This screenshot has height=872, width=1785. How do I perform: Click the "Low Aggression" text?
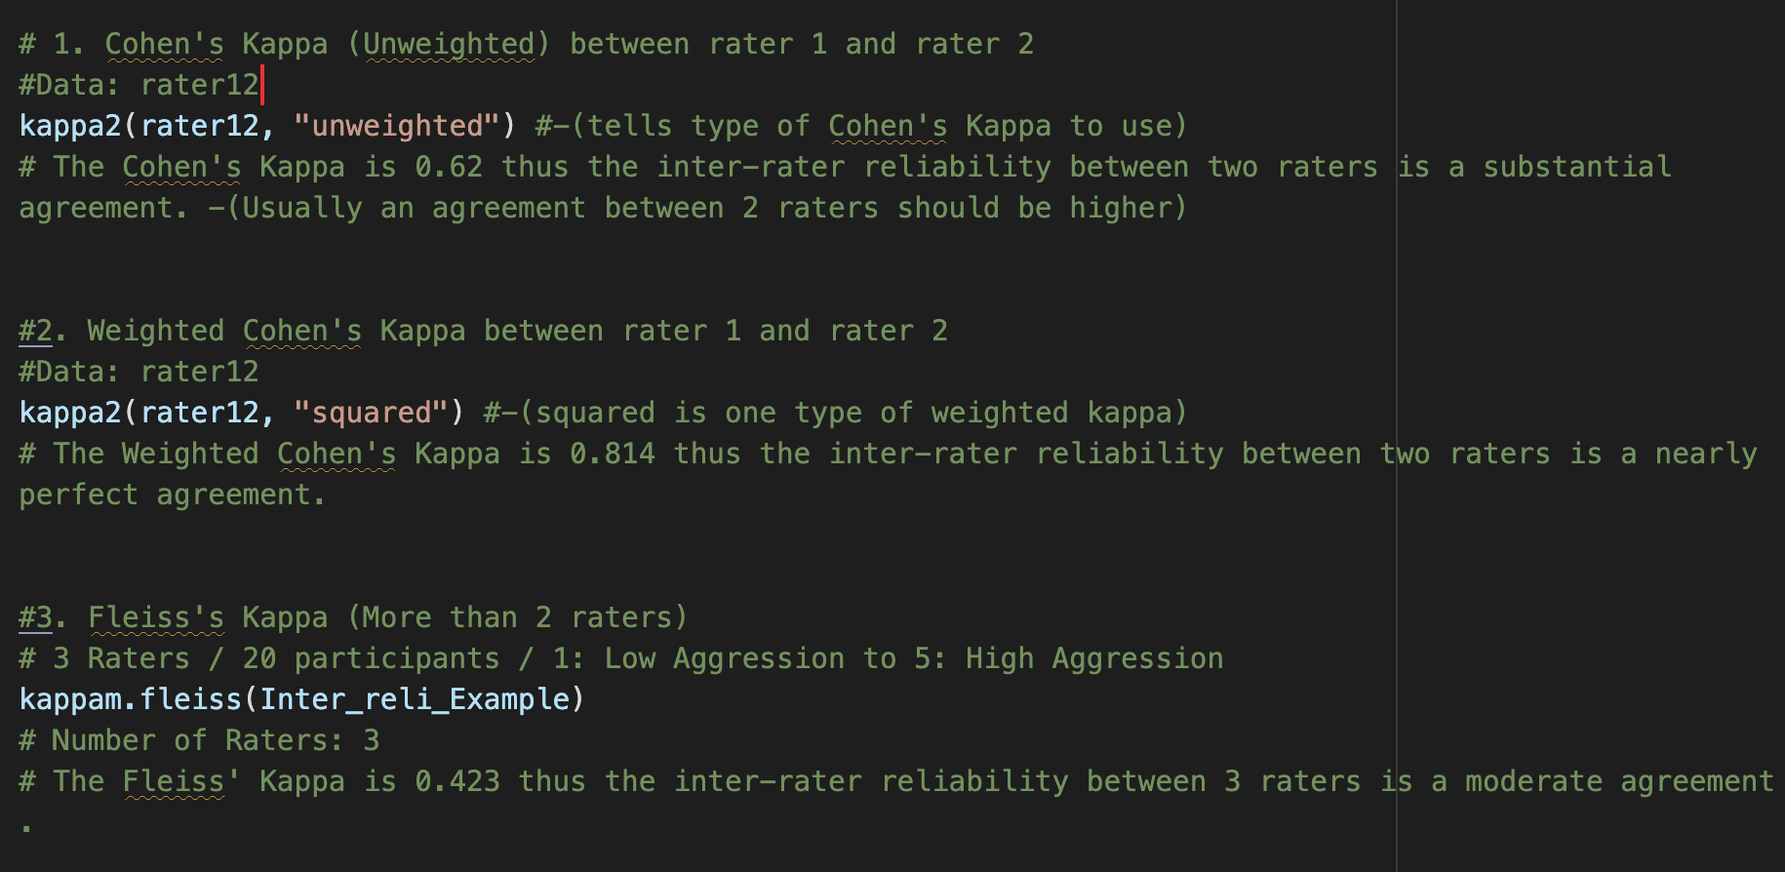725,658
